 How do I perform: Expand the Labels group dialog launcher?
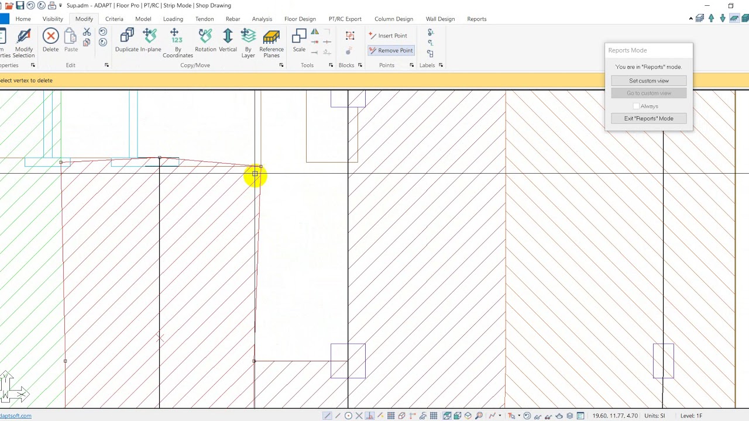tap(441, 65)
